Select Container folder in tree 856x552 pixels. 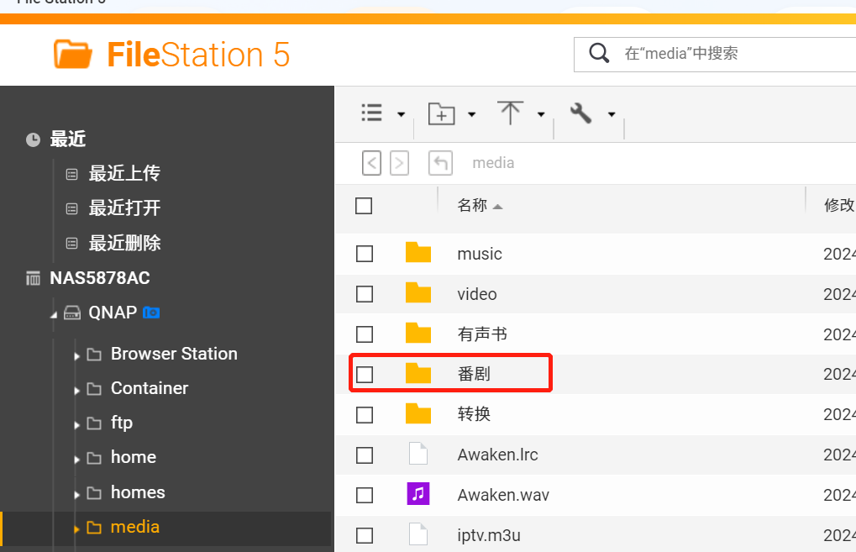click(150, 388)
